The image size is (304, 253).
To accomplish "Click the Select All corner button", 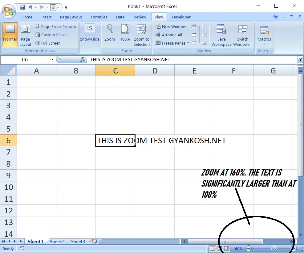I will point(9,70).
